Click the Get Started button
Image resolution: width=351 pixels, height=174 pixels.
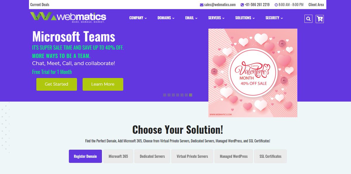pos(56,84)
